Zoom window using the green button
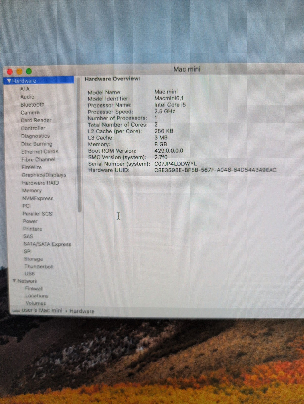The height and width of the screenshot is (404, 304). (29, 72)
